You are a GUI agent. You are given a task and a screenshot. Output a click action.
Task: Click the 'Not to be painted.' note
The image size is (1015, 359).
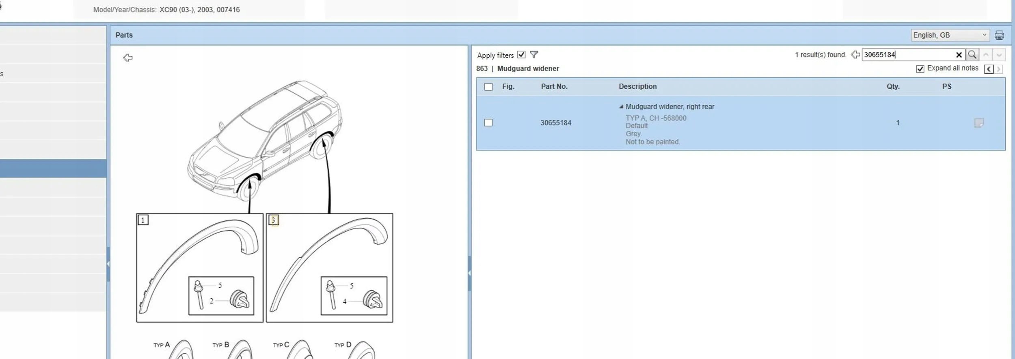653,142
